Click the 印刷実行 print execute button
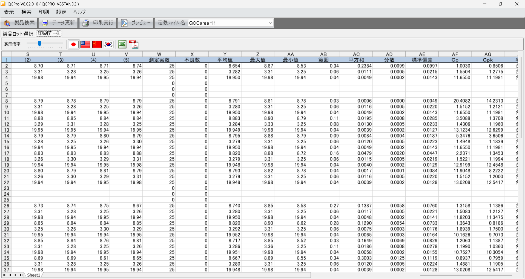 (x=98, y=23)
